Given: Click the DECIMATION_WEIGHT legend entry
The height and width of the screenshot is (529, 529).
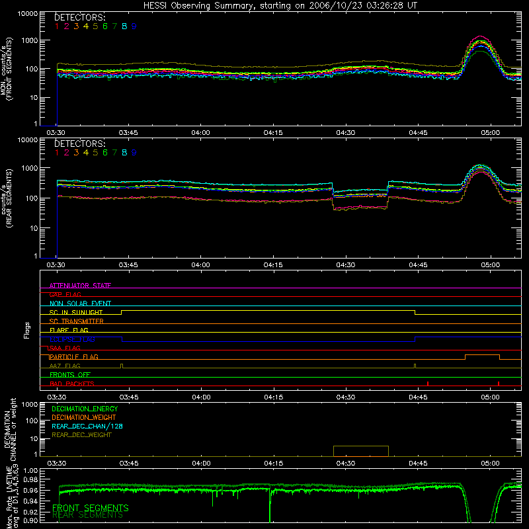Looking at the screenshot, I should pyautogui.click(x=84, y=417).
